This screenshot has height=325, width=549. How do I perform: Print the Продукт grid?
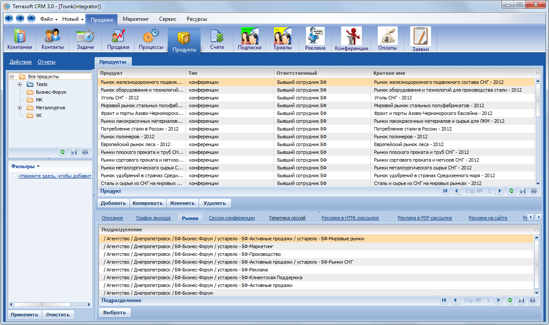point(534,191)
